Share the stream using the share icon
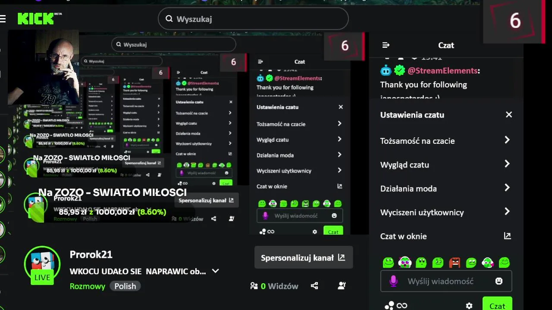 (x=314, y=285)
